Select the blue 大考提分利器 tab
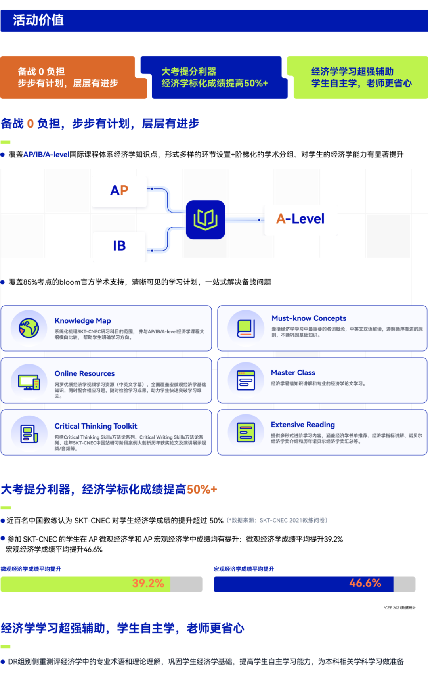428x699 pixels. 214,77
